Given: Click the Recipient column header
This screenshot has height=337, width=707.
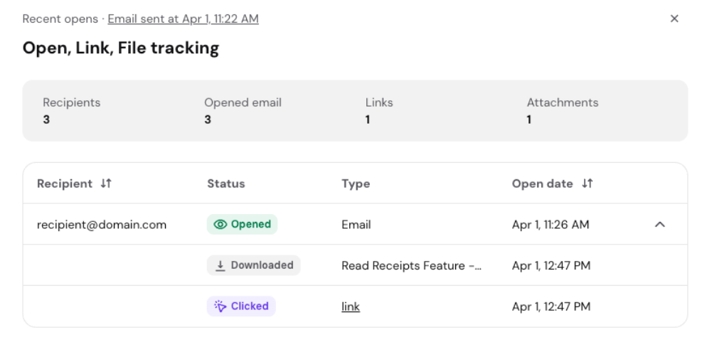Looking at the screenshot, I should (65, 183).
